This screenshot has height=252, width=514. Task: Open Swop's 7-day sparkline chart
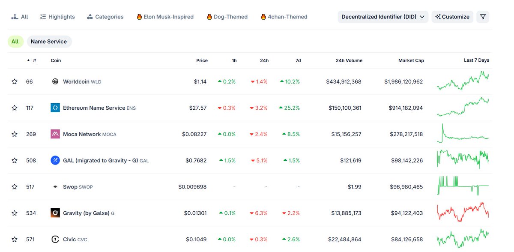click(463, 186)
